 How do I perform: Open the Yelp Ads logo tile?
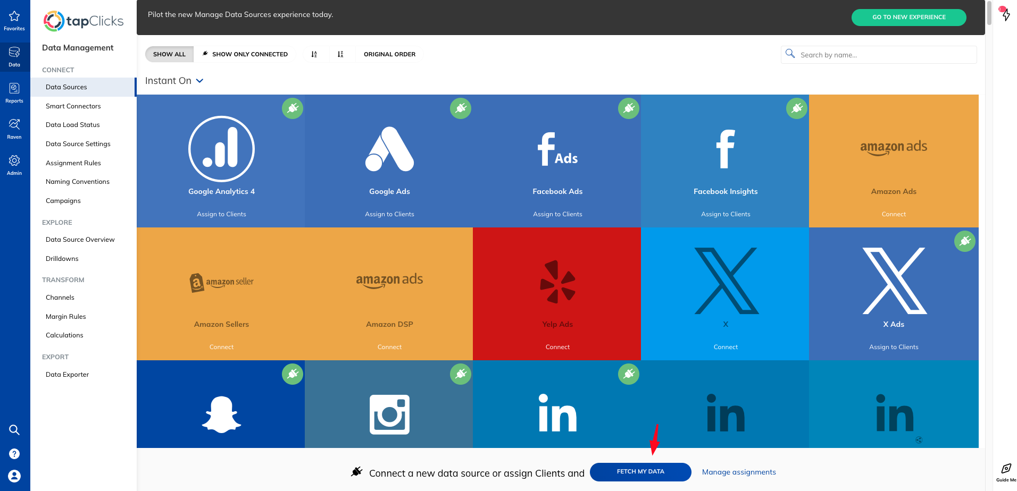point(557,282)
